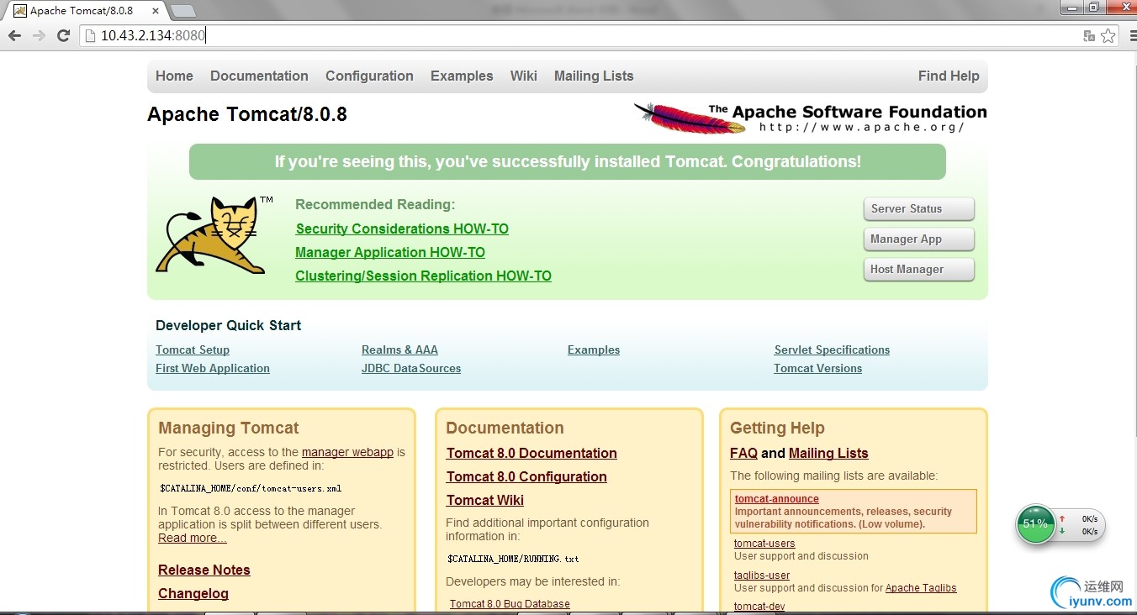Open the FAQ link under Getting Help
Viewport: 1137px width, 615px height.
pyautogui.click(x=743, y=453)
